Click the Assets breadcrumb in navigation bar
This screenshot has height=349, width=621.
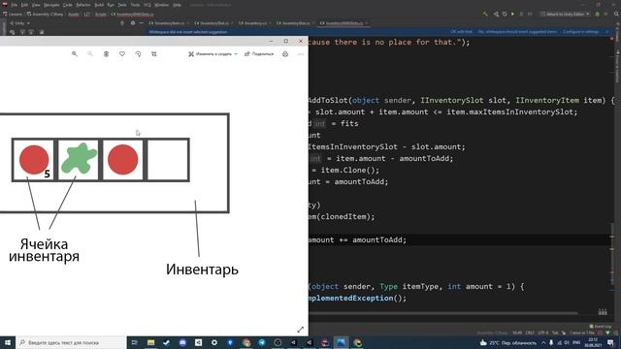coord(74,14)
